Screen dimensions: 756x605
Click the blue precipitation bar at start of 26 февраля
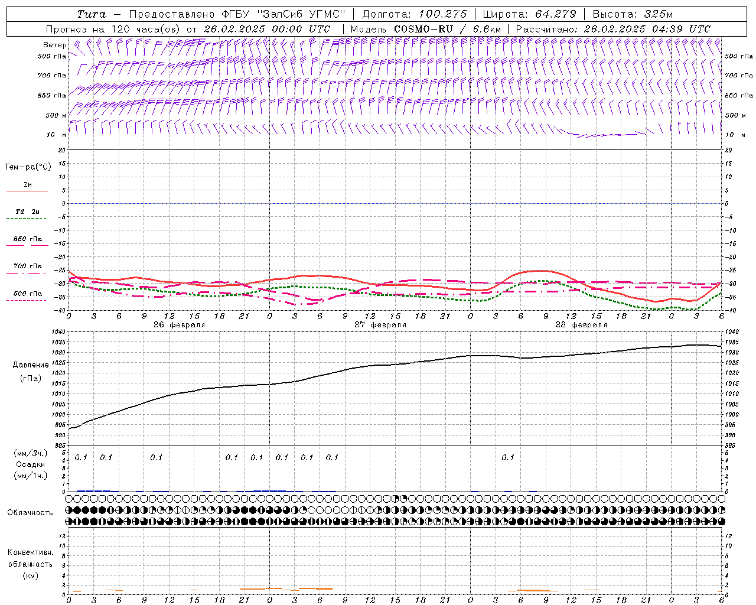(93, 490)
